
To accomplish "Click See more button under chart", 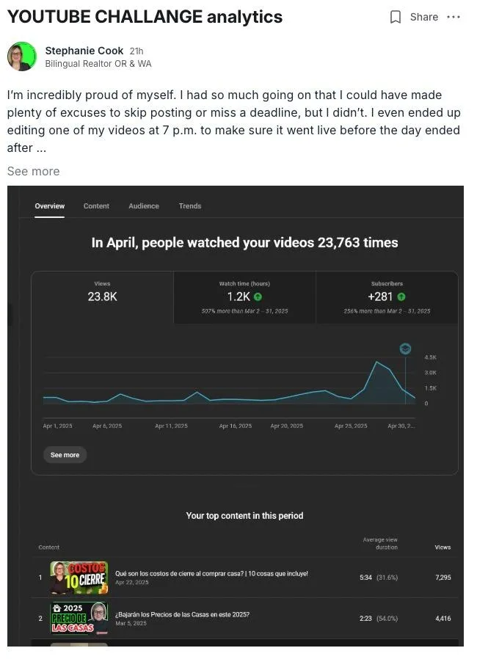I will [65, 455].
